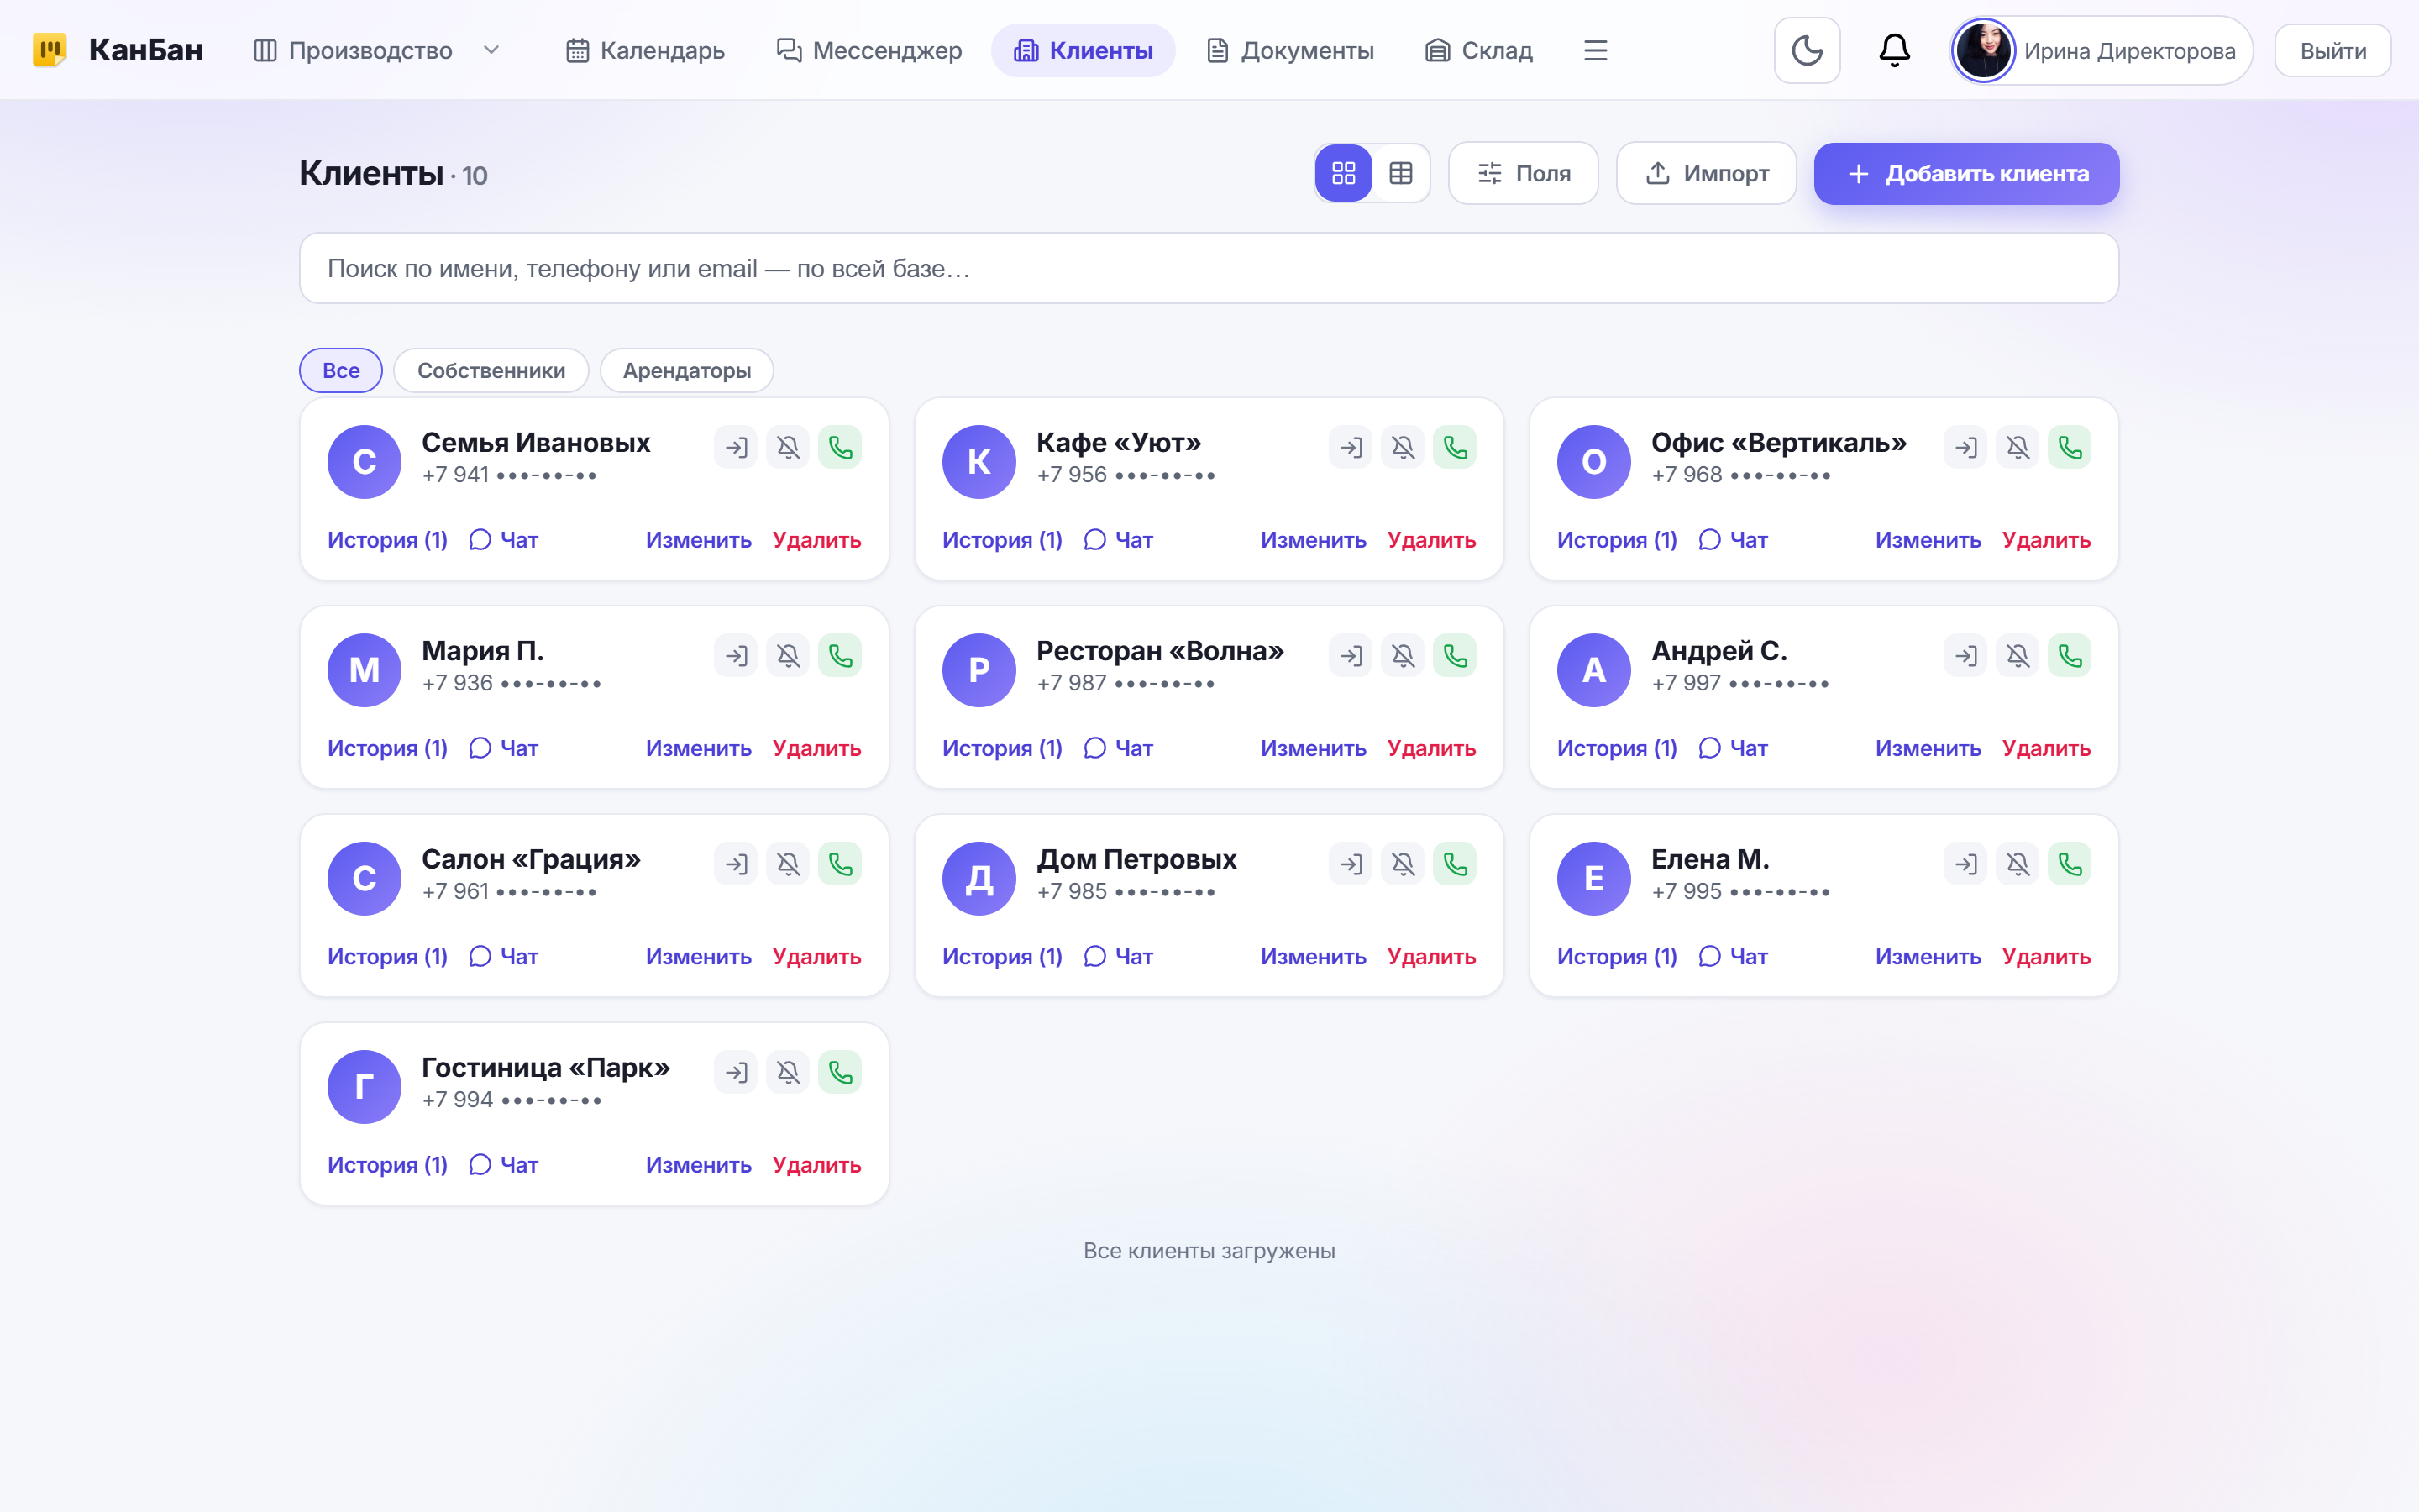Mute notifications for Ресторан «Волна»
Viewport: 2419px width, 1512px height.
pos(1403,655)
